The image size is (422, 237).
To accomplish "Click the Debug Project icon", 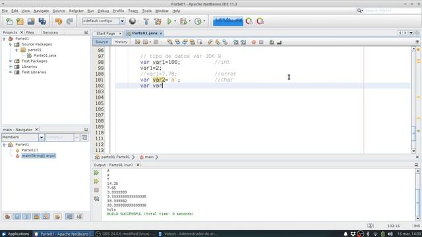I will click(183, 21).
